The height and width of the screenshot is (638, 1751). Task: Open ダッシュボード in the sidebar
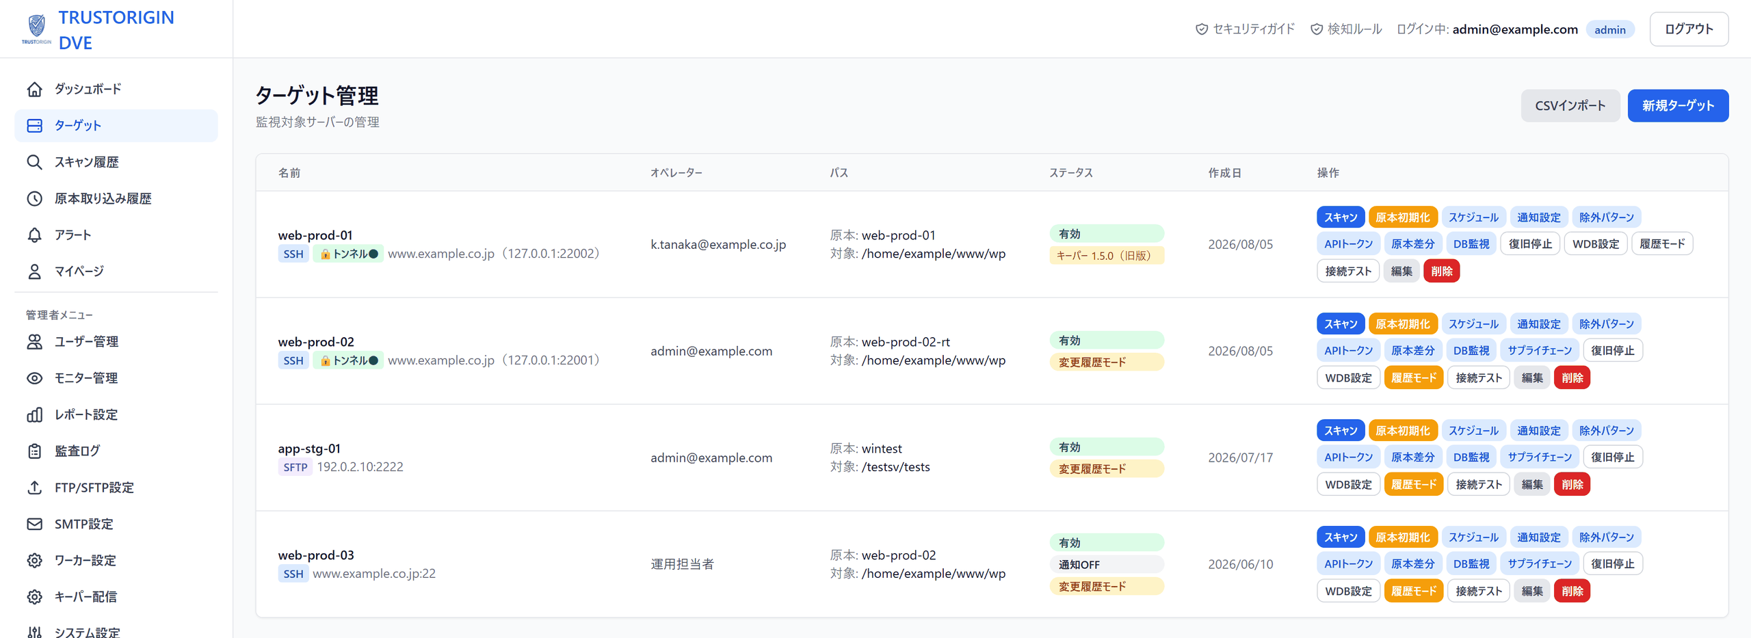116,90
